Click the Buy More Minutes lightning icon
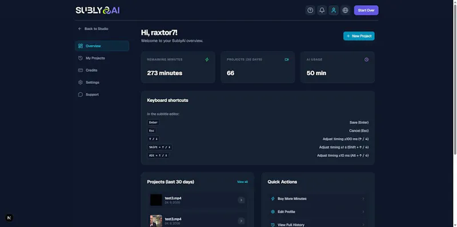 pyautogui.click(x=273, y=199)
